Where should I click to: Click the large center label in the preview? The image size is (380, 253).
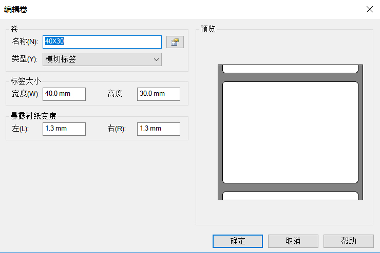click(x=290, y=132)
